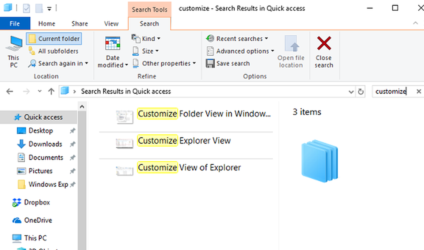424x250 pixels.
Task: Toggle the Current folder search scope
Action: pos(54,39)
